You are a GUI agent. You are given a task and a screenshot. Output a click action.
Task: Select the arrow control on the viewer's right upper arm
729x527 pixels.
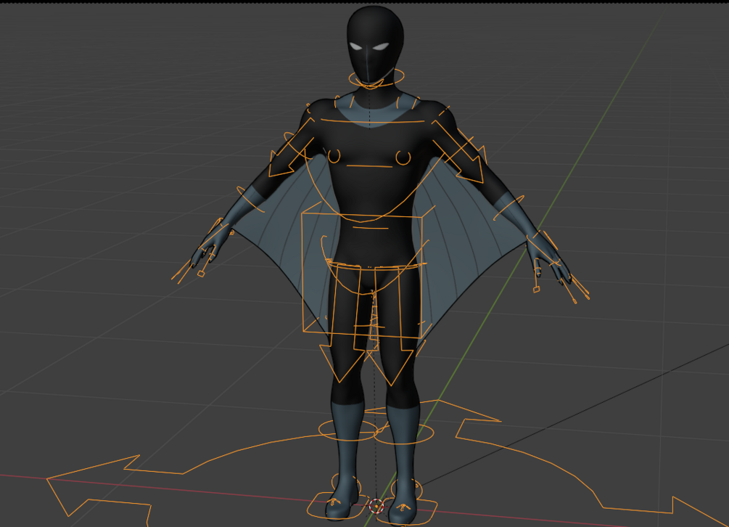pos(458,151)
